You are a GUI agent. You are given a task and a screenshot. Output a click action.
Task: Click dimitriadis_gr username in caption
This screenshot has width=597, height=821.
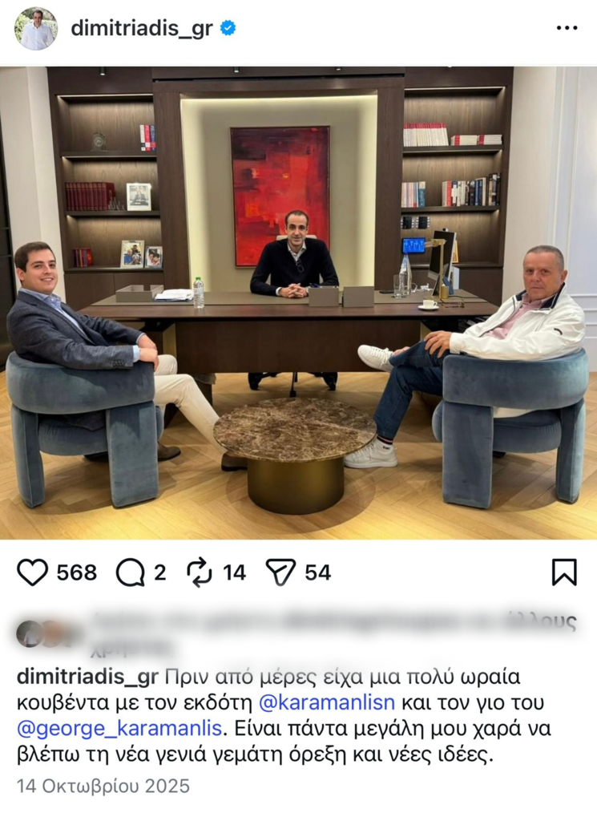point(87,677)
